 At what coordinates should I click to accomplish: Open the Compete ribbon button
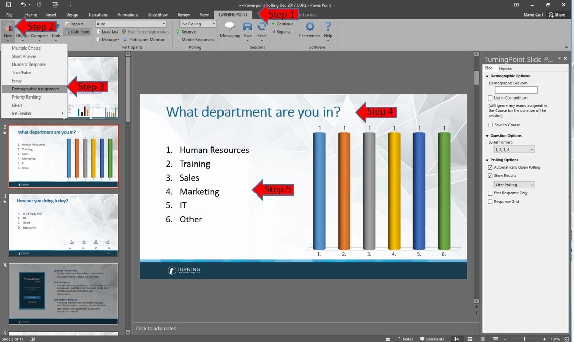pyautogui.click(x=40, y=36)
